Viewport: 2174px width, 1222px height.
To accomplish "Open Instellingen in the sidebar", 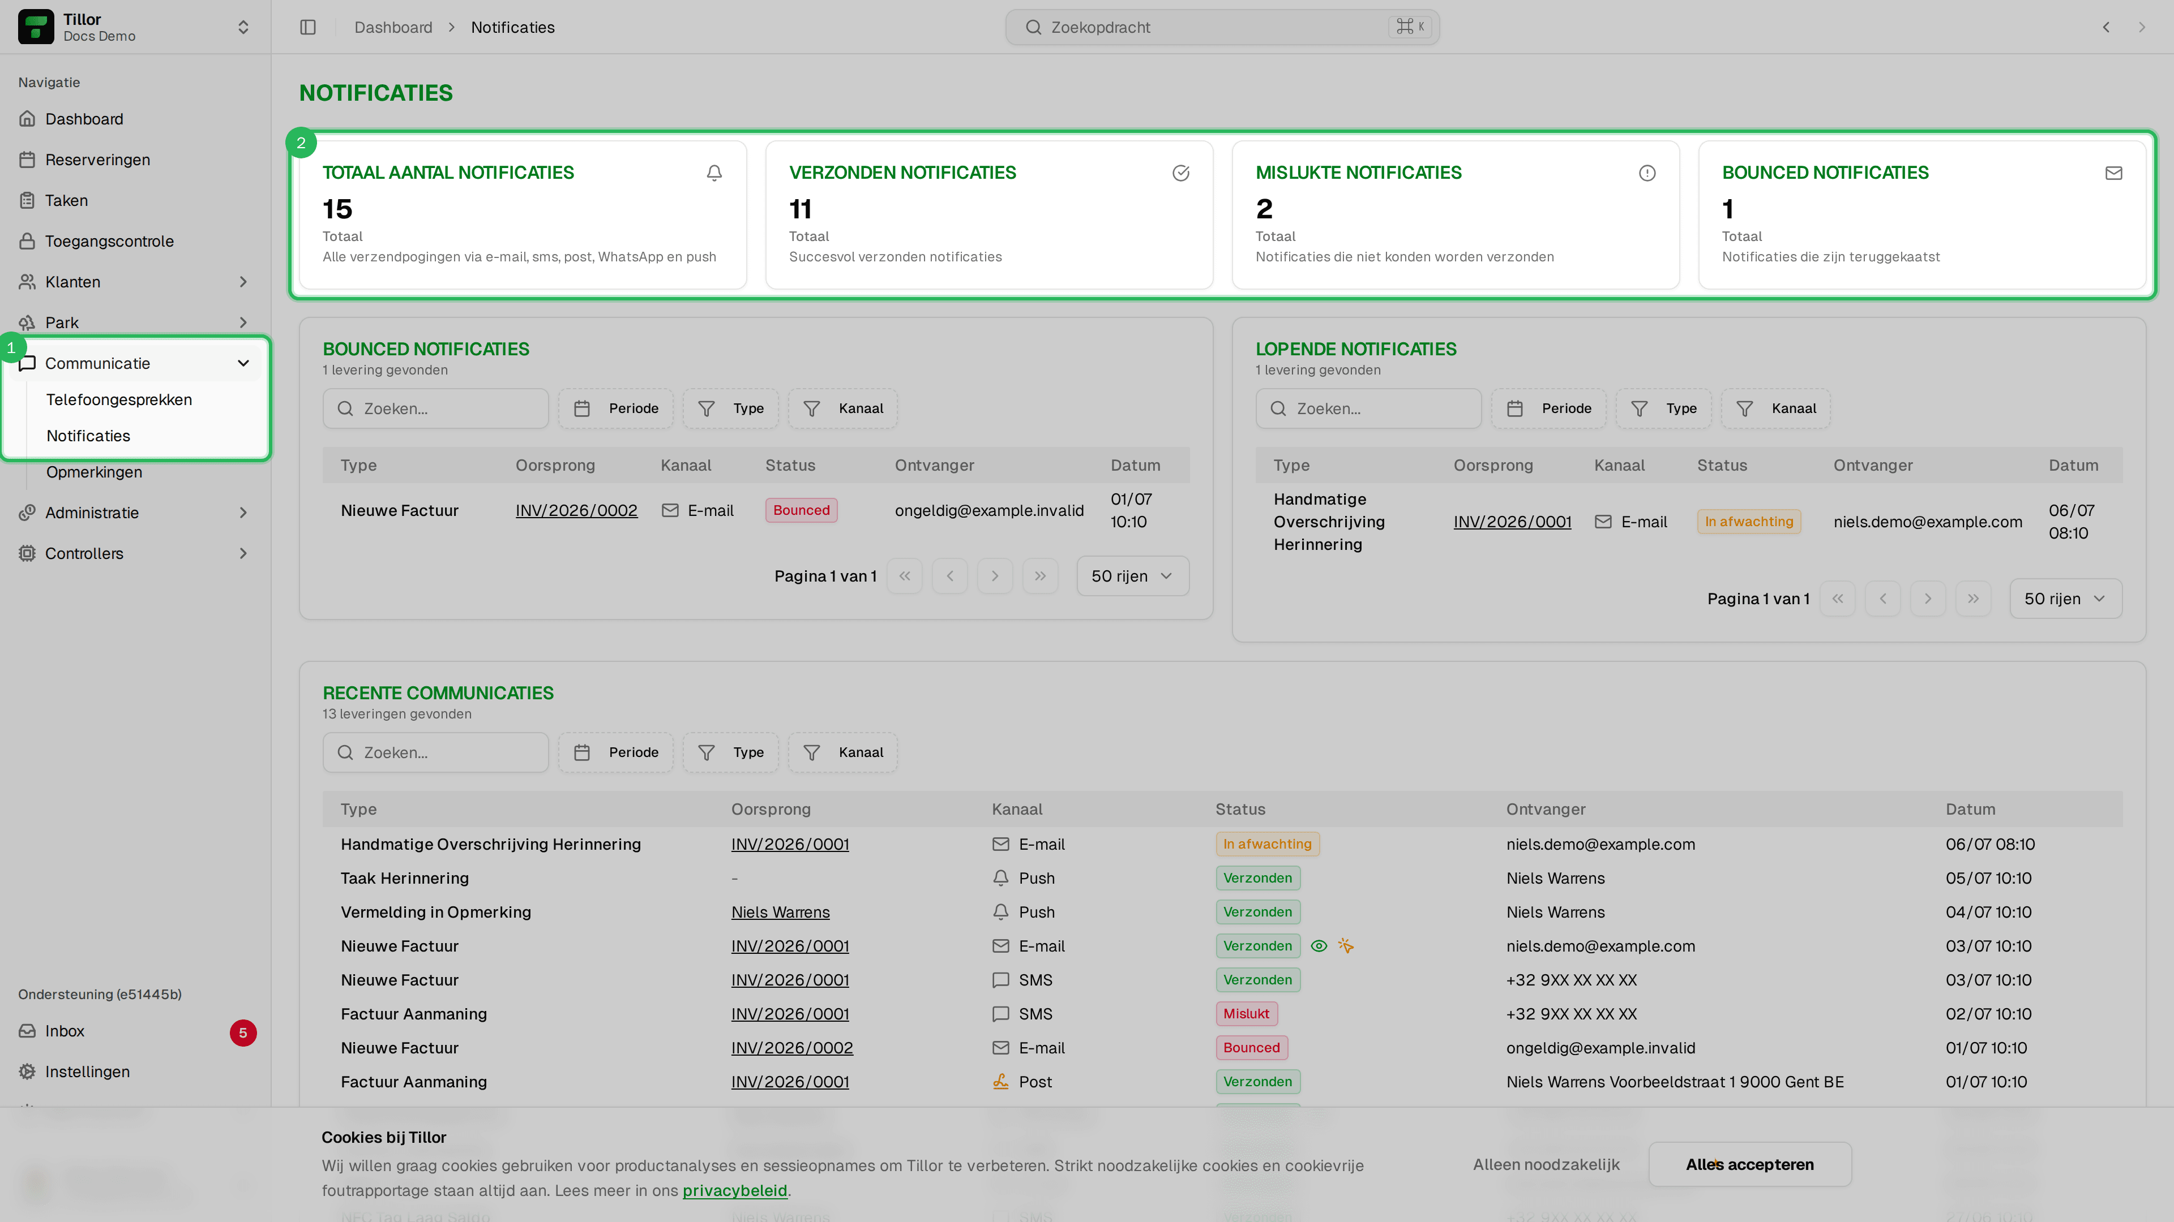I will pos(136,1072).
